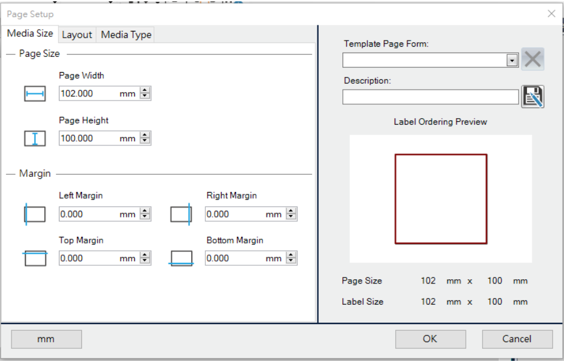Switch to the Layout tab
Image resolution: width=564 pixels, height=361 pixels.
tap(77, 35)
